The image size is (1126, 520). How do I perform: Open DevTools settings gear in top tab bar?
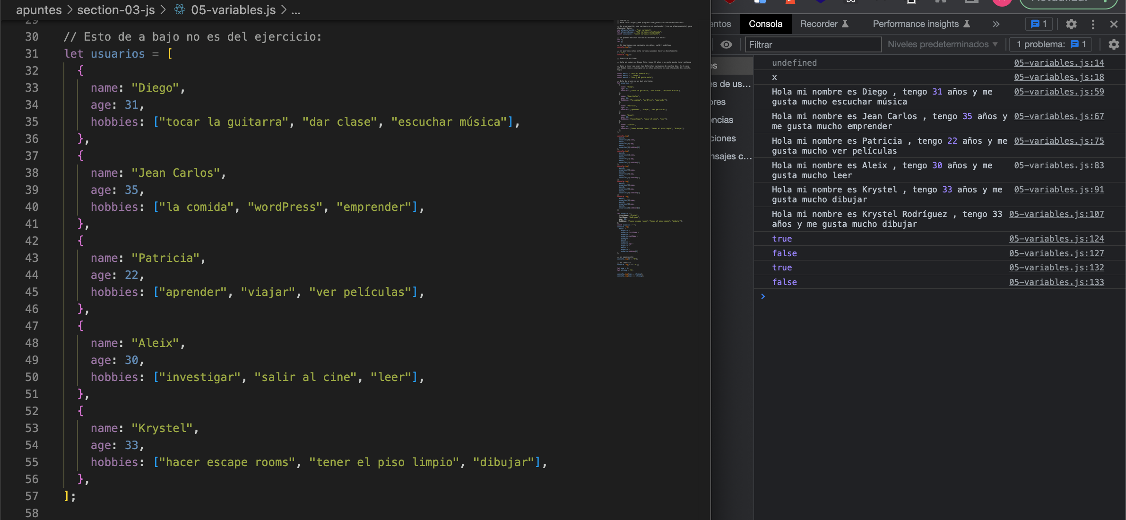[x=1071, y=24]
